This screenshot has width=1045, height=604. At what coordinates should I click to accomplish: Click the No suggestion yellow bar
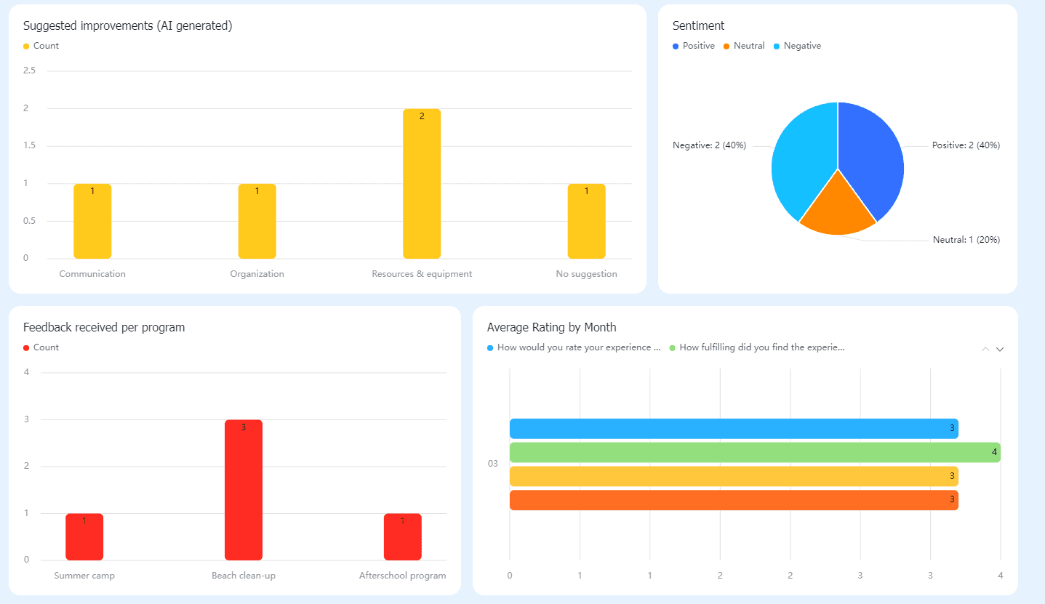click(587, 221)
